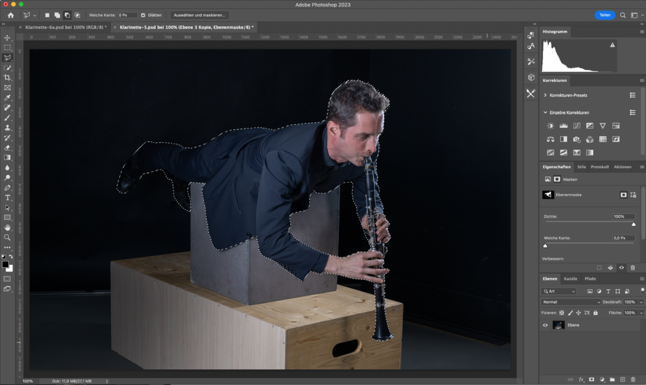Switch to Klarinette-6a.psd document tab
Screen dimensions: 646x385
(65, 27)
